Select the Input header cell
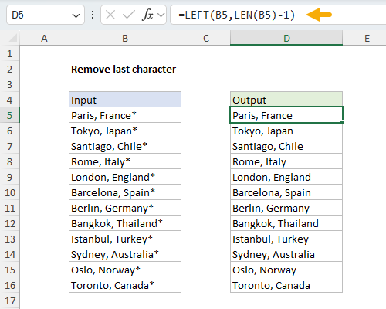This screenshot has height=309, width=386. tap(125, 100)
